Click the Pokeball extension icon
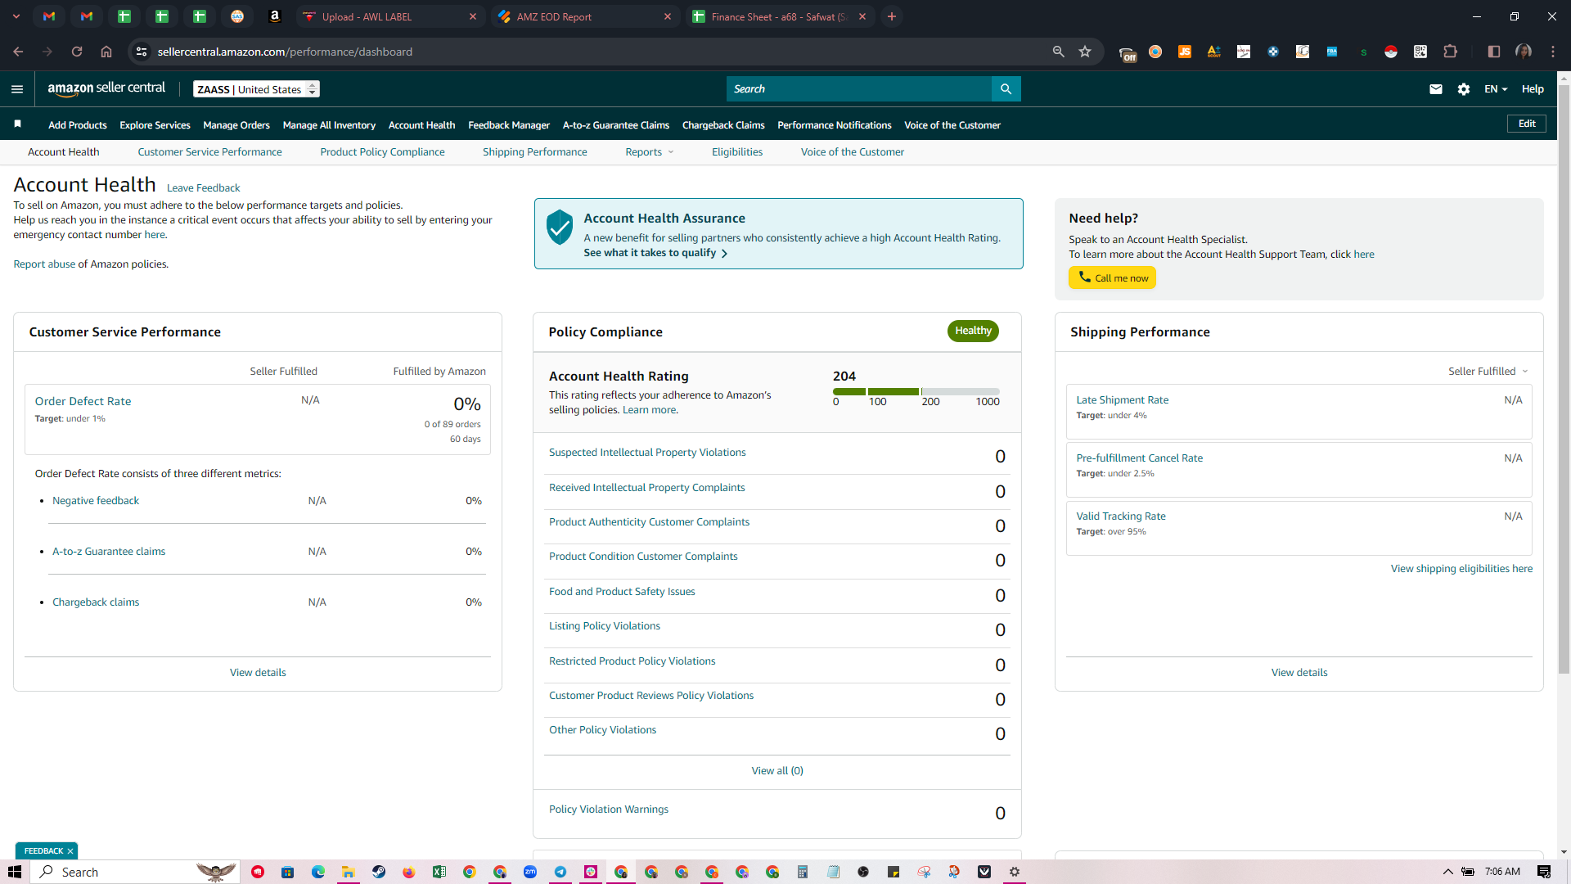This screenshot has height=884, width=1571. (1391, 52)
